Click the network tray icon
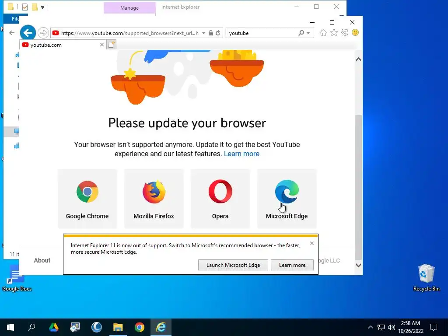448x336 pixels. (x=381, y=327)
